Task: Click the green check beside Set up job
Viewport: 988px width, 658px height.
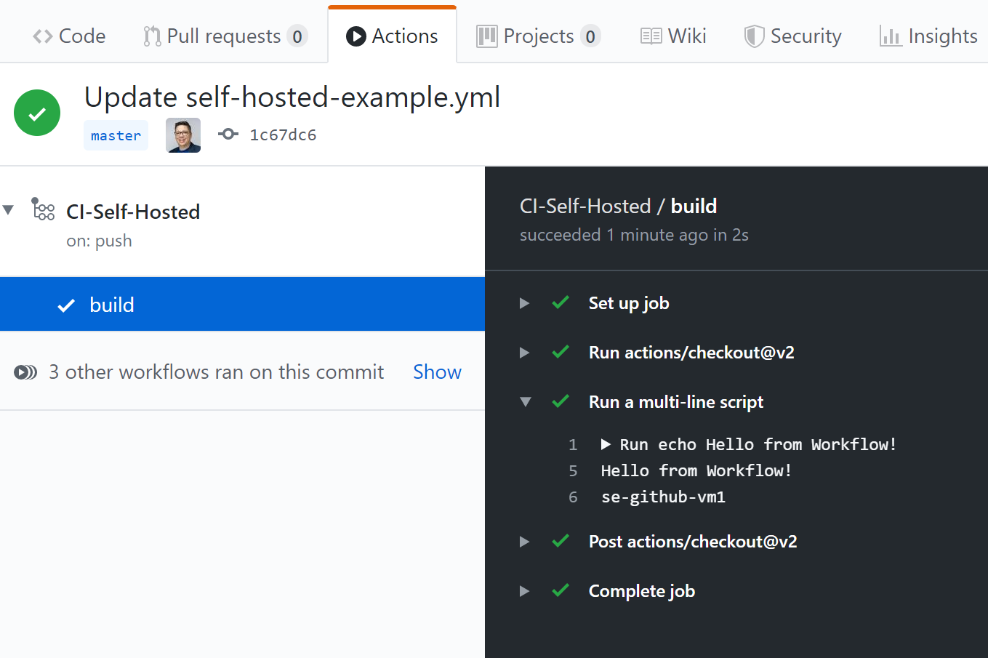Action: 560,303
